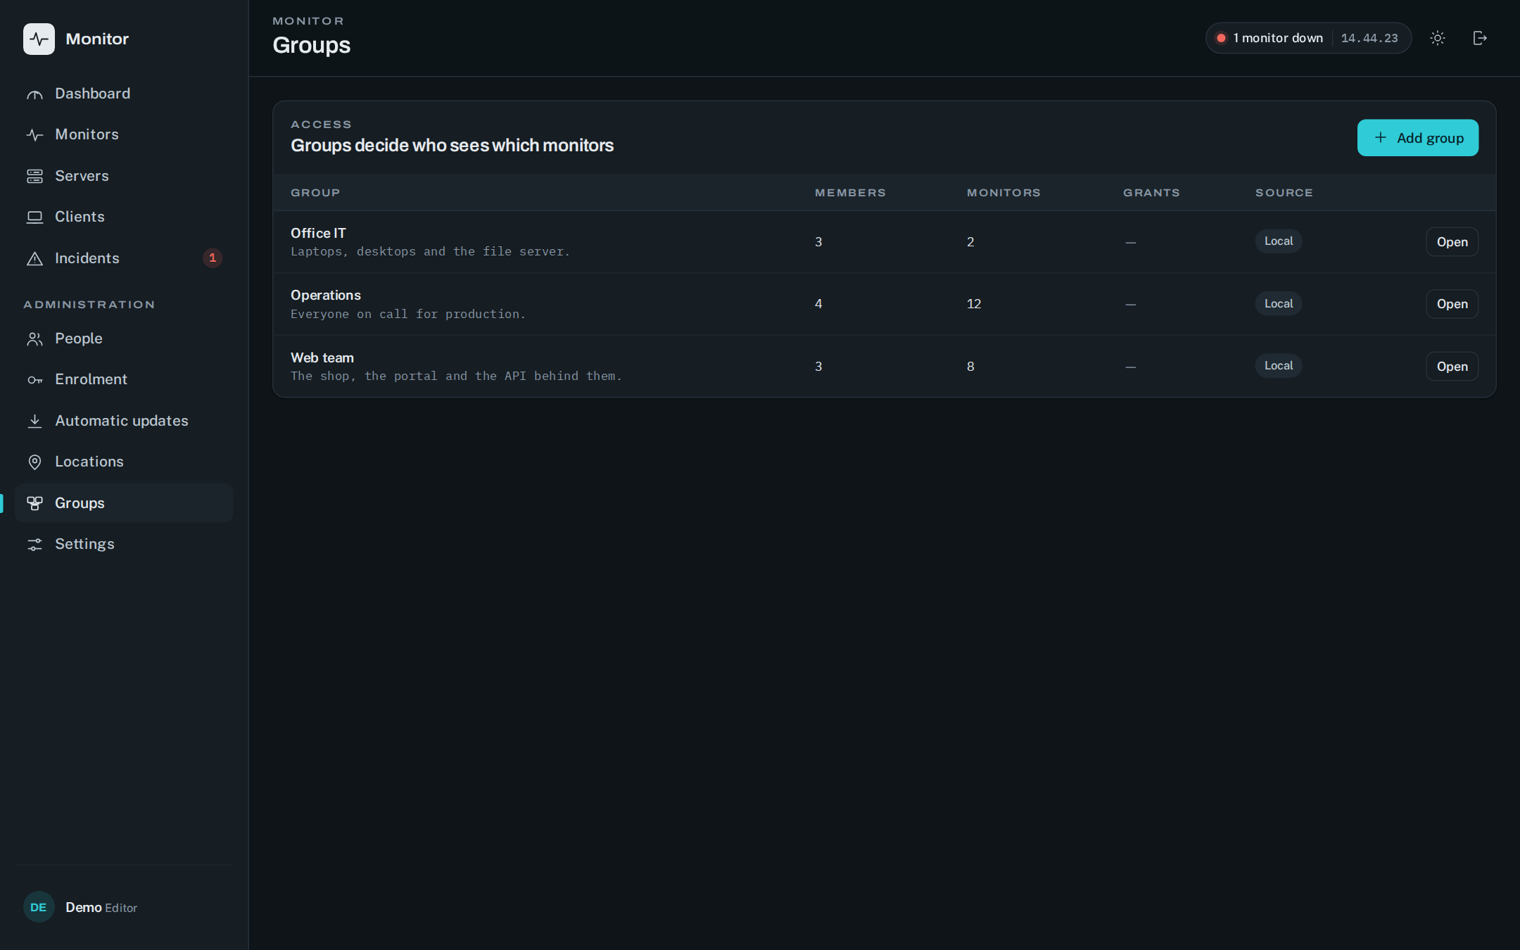The height and width of the screenshot is (950, 1520).
Task: Open Dashboard from the sidebar
Action: (x=124, y=94)
